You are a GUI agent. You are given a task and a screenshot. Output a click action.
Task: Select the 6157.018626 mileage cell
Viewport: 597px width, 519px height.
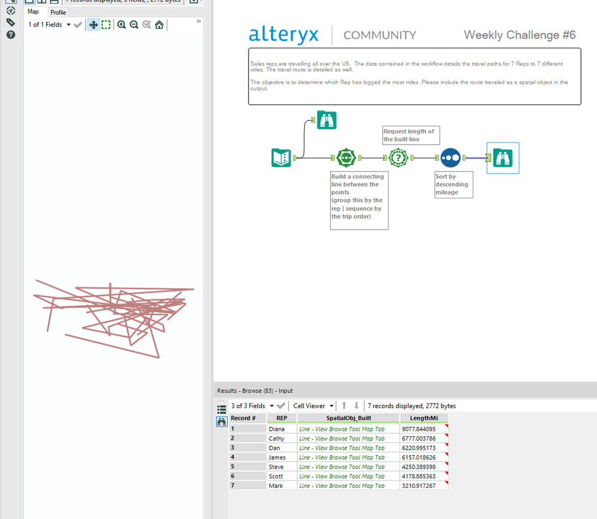424,457
